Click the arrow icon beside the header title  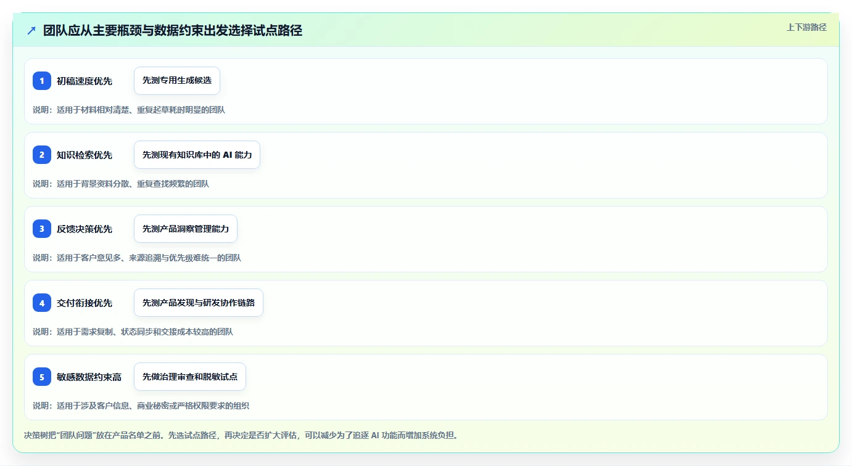tap(31, 31)
